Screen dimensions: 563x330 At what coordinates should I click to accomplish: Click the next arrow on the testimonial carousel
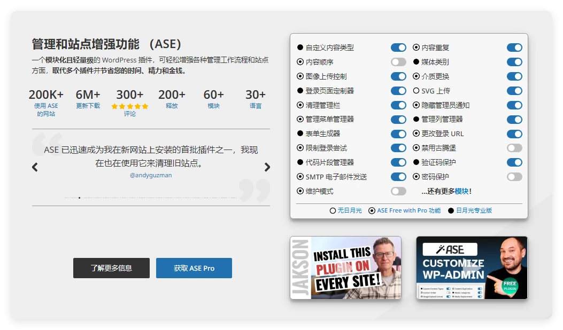(267, 167)
